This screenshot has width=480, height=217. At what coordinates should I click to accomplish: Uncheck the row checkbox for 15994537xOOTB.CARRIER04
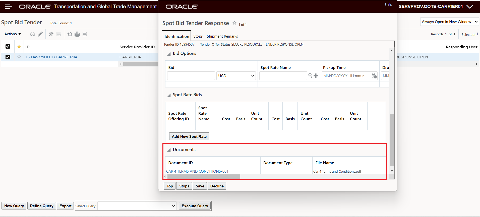(x=8, y=57)
